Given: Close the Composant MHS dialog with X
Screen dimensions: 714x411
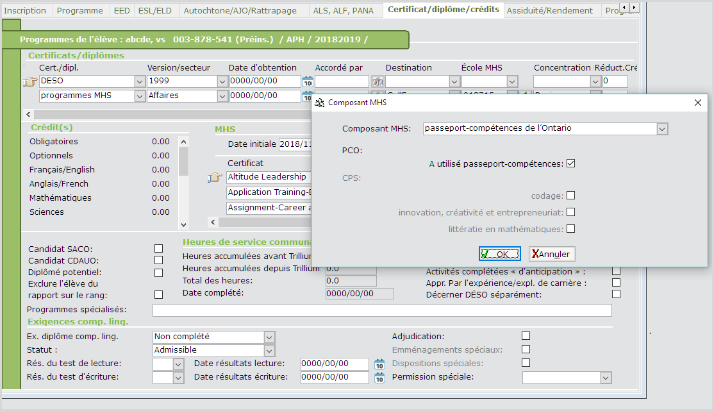Looking at the screenshot, I should [x=698, y=103].
